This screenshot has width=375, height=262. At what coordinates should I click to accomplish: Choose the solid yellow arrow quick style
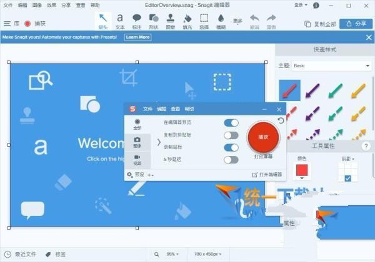[359, 90]
